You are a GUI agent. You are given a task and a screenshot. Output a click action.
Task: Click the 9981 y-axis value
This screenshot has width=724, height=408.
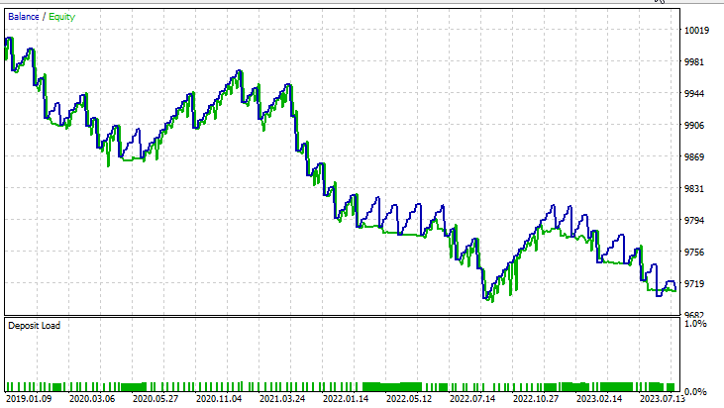(694, 61)
